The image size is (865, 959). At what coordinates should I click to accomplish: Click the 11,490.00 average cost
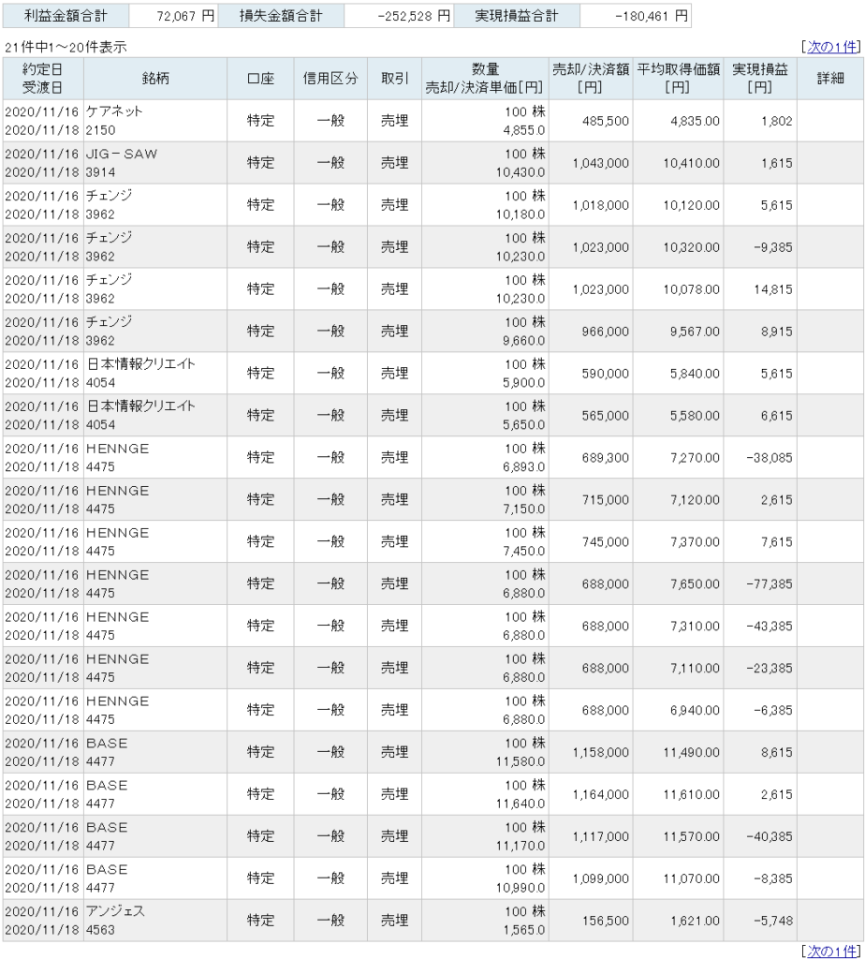tap(692, 752)
